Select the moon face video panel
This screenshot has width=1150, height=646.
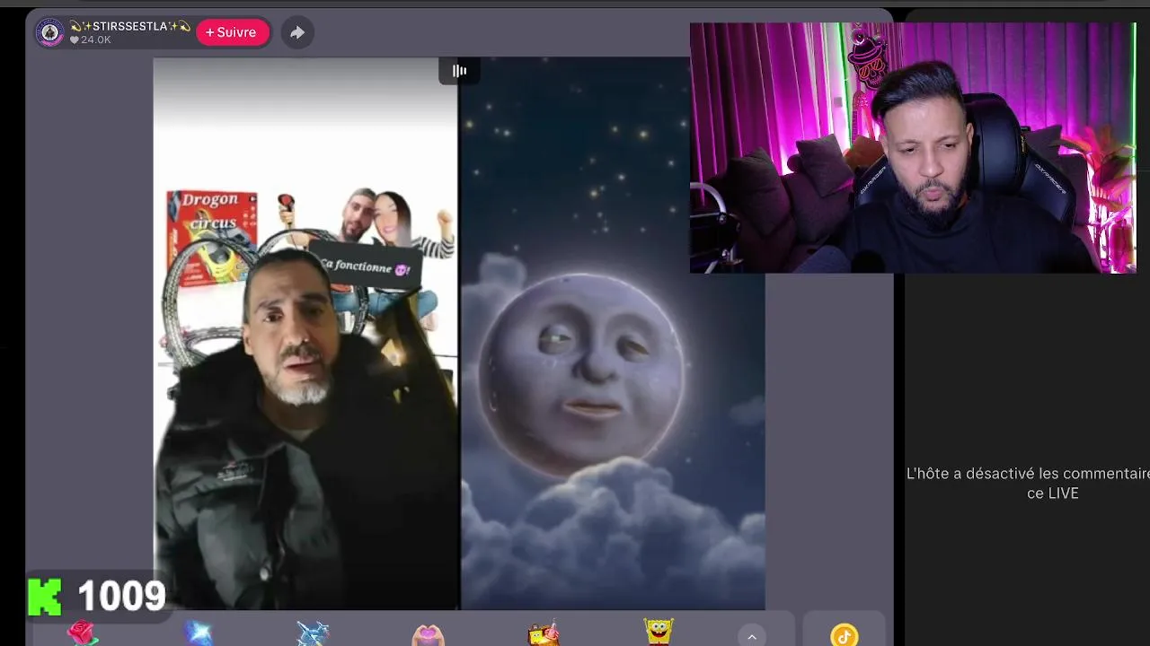pos(613,334)
